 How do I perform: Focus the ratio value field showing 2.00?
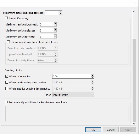coord(72,76)
